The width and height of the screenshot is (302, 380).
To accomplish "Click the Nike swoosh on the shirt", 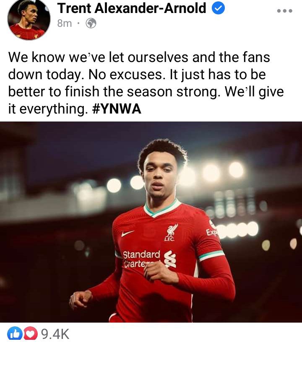I will 127,233.
